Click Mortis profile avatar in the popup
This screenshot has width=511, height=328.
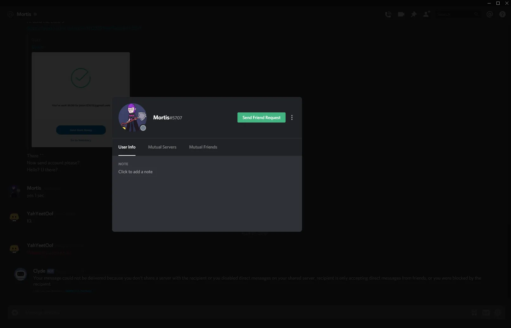click(132, 117)
